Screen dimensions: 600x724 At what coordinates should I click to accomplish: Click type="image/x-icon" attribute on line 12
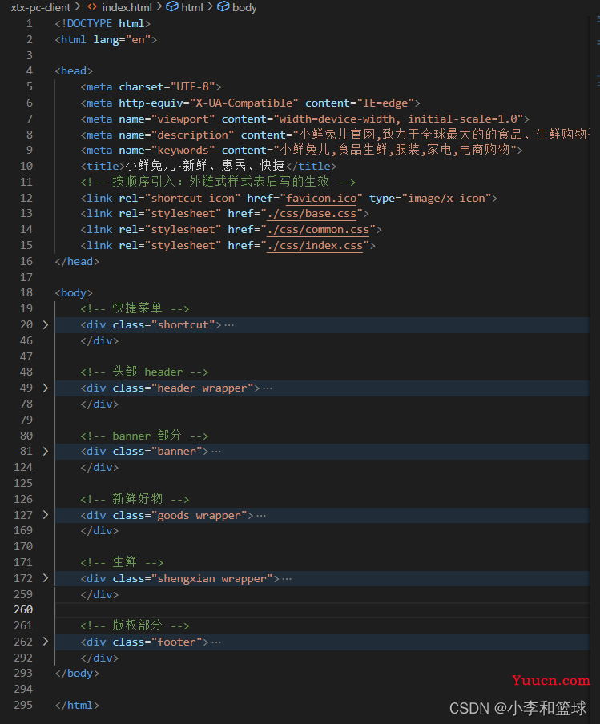pyautogui.click(x=429, y=198)
